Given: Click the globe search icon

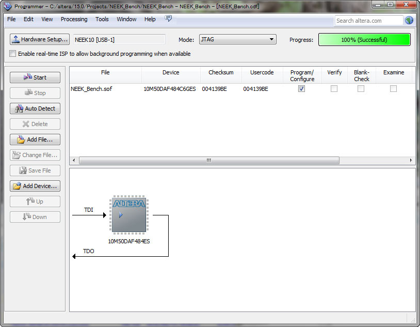Looking at the screenshot, I should [x=409, y=20].
